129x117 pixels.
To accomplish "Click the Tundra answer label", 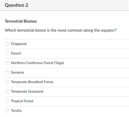I will 16,111.
